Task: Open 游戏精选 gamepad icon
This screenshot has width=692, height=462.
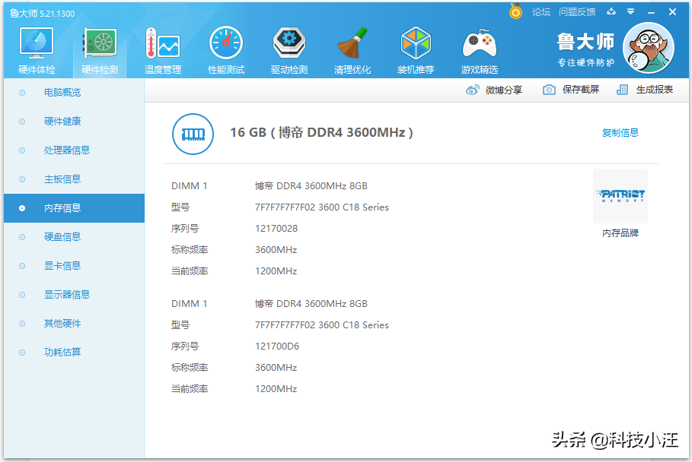Action: (480, 50)
